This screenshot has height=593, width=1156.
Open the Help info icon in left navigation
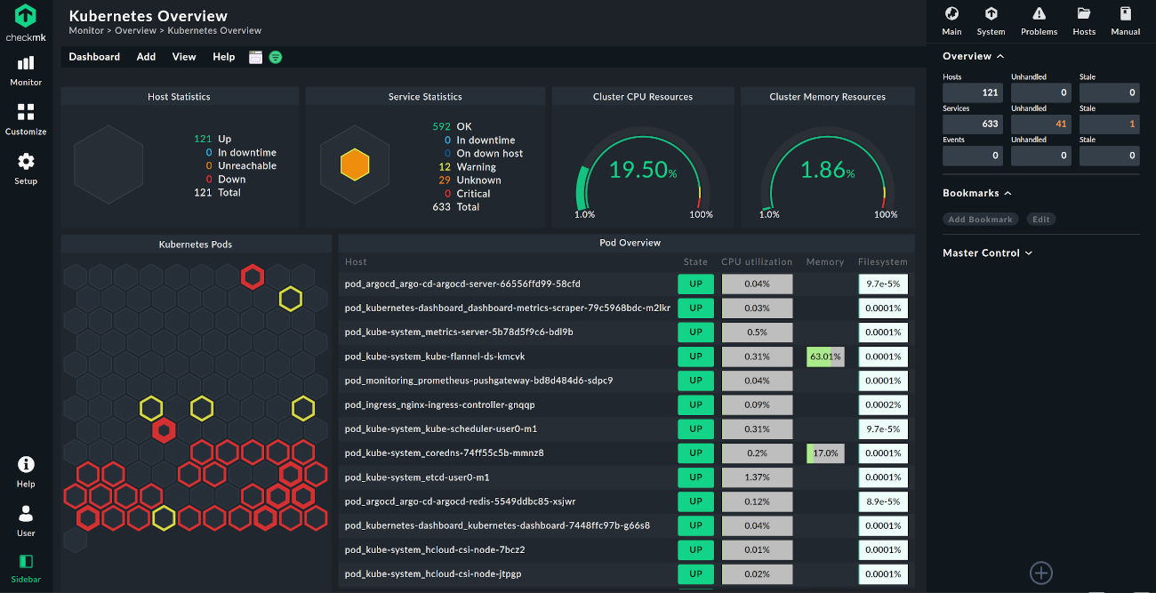(x=26, y=471)
